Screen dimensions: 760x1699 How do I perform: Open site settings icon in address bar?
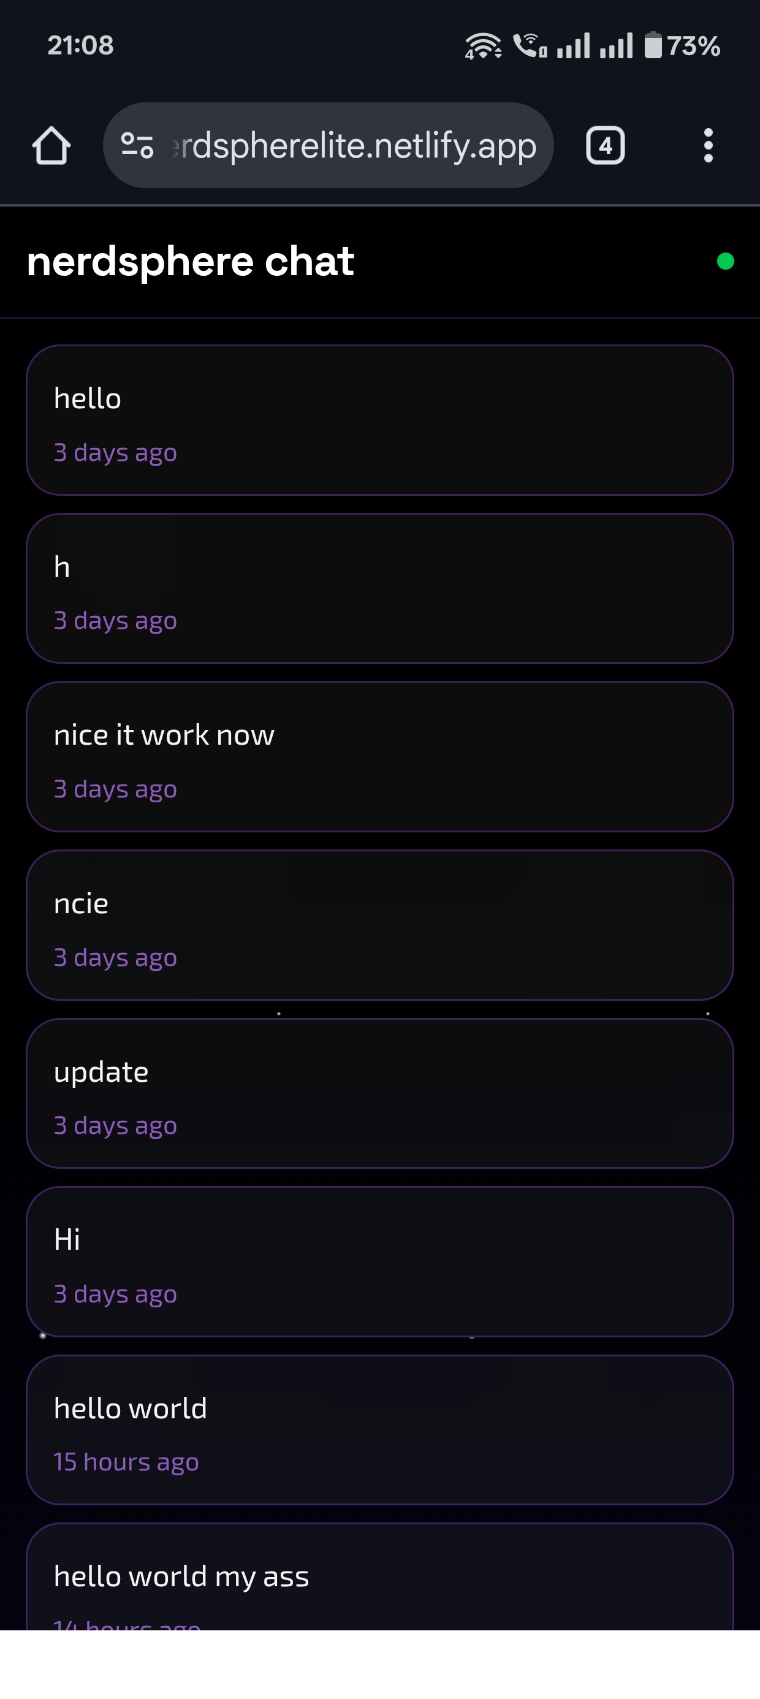137,145
